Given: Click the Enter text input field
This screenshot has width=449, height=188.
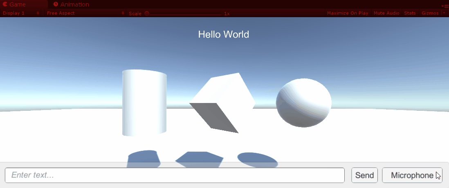Looking at the screenshot, I should point(175,175).
